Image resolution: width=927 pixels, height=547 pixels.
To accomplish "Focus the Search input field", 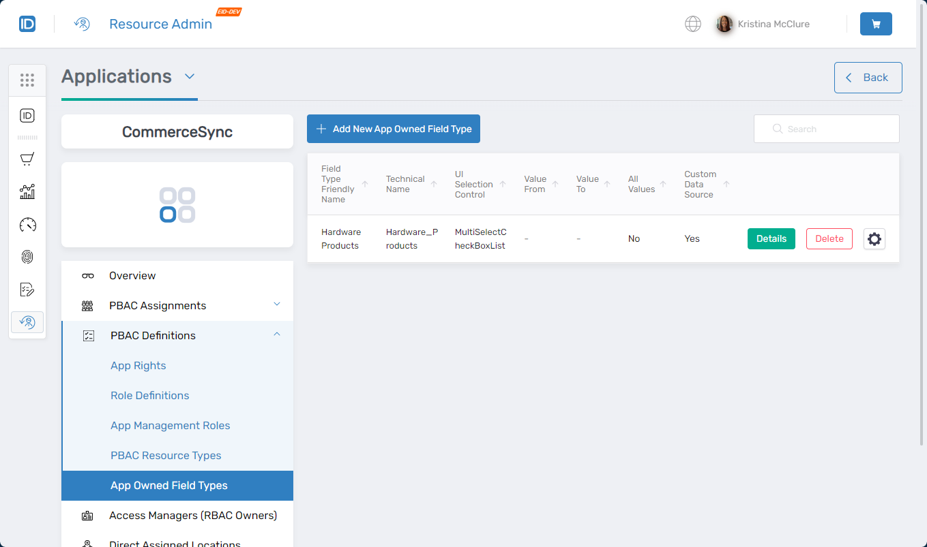I will click(832, 129).
